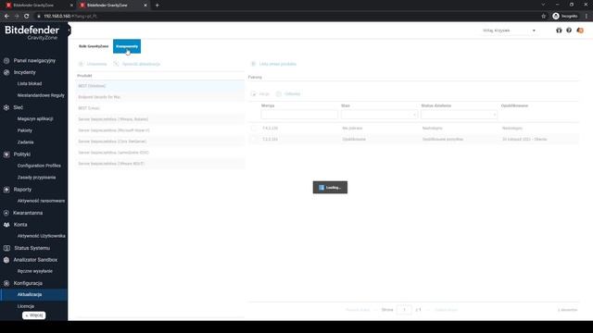Open Pakiety in the sidebar
The width and height of the screenshot is (593, 333).
pyautogui.click(x=25, y=130)
